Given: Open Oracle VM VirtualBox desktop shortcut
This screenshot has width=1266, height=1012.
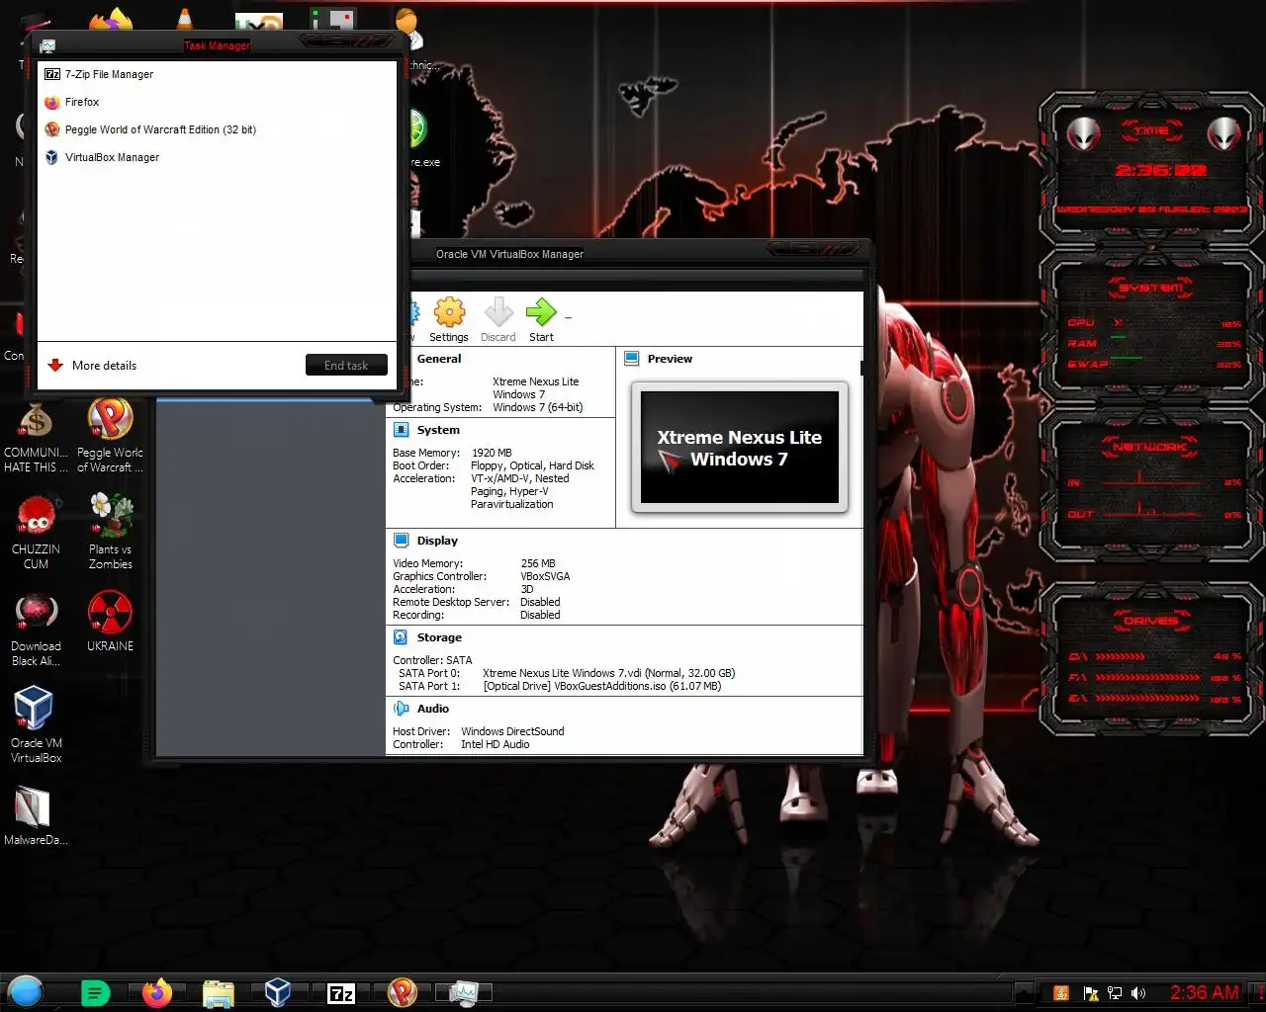Looking at the screenshot, I should click(36, 725).
